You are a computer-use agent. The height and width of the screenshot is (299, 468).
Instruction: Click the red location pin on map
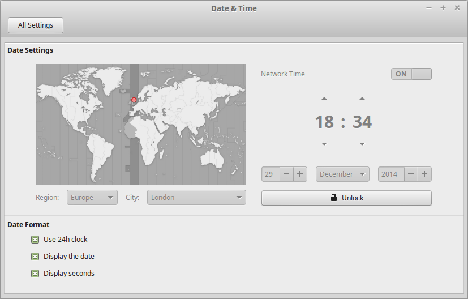coord(134,100)
